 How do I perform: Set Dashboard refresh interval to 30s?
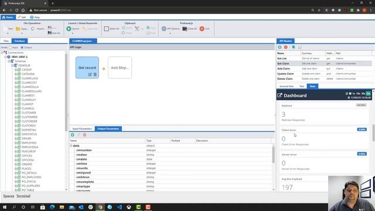click(363, 94)
